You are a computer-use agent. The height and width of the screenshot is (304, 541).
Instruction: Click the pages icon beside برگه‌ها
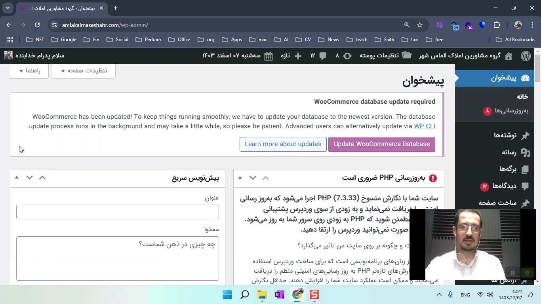[x=526, y=169]
